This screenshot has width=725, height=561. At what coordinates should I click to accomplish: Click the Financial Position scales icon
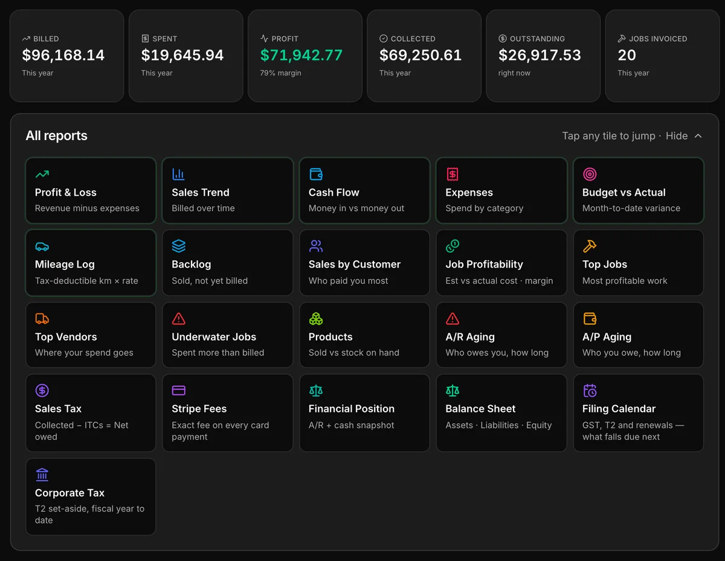click(x=316, y=391)
